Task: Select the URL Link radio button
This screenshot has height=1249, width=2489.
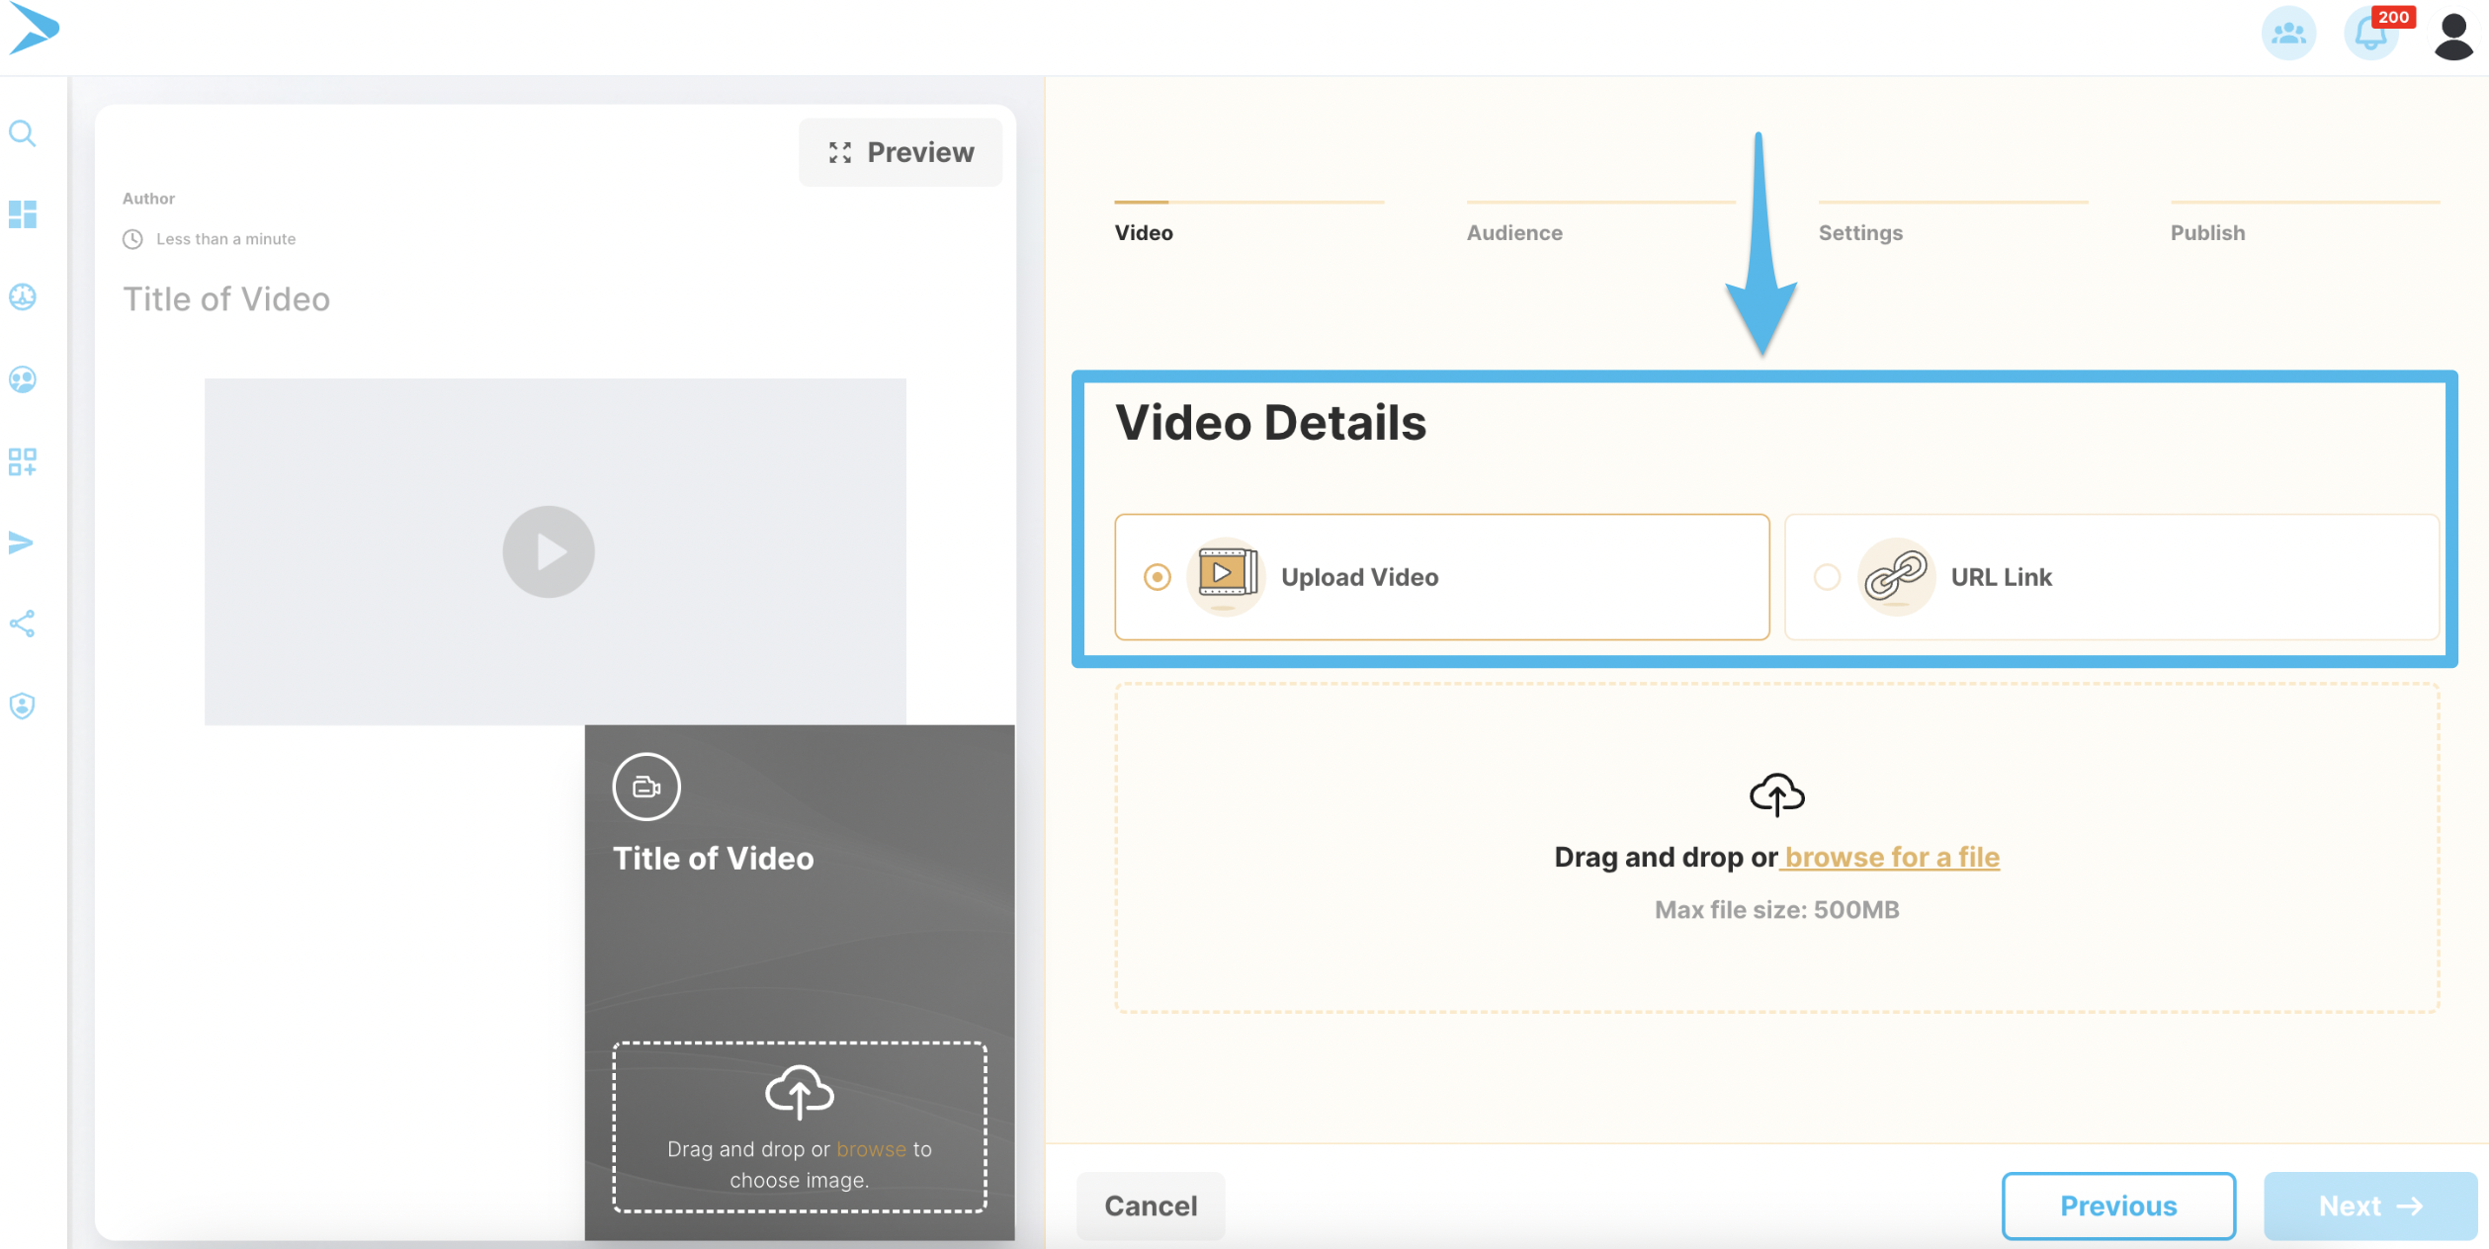Action: [1828, 576]
